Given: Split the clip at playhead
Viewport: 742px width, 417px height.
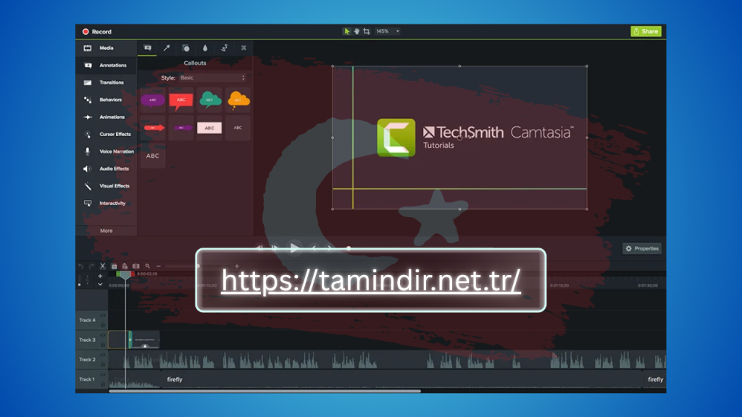Looking at the screenshot, I should pos(136,266).
